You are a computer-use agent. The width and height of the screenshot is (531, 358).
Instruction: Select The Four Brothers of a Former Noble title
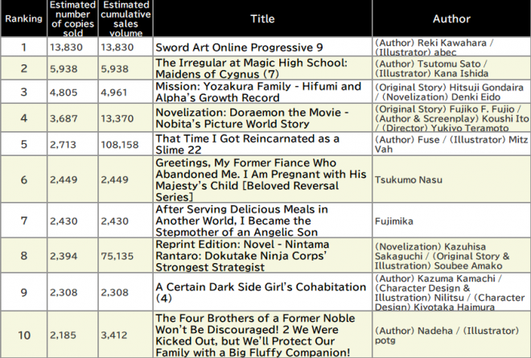[x=255, y=335]
